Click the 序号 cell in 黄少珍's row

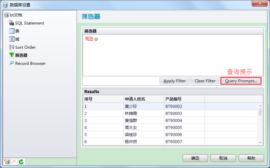pyautogui.click(x=103, y=106)
